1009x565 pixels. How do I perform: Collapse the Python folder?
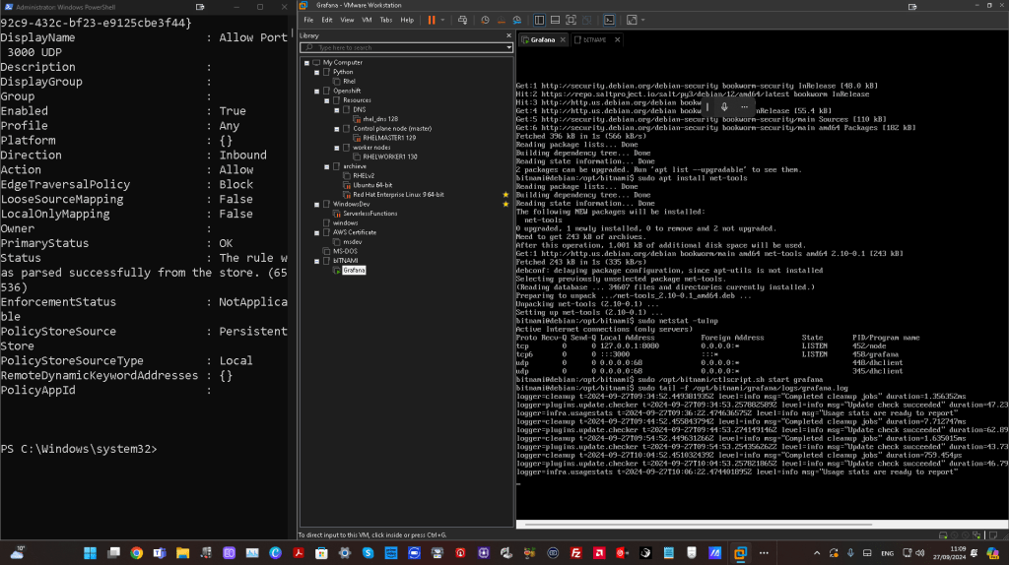316,73
